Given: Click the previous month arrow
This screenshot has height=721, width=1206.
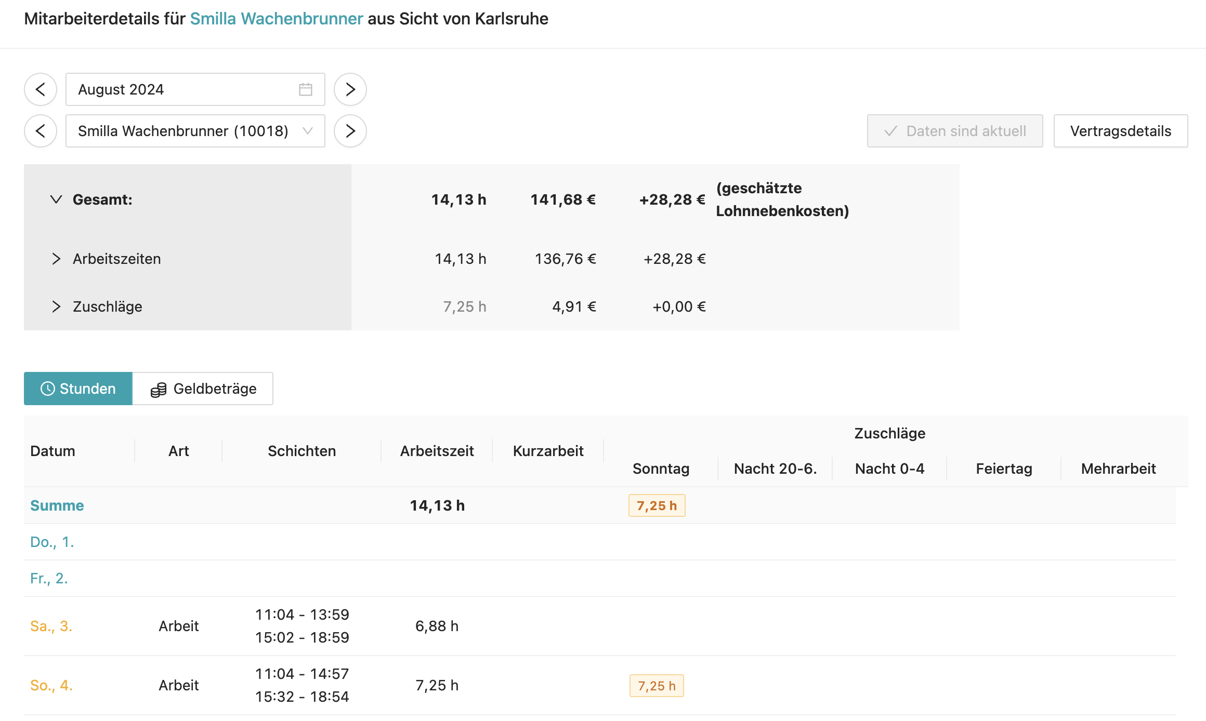Looking at the screenshot, I should tap(41, 89).
